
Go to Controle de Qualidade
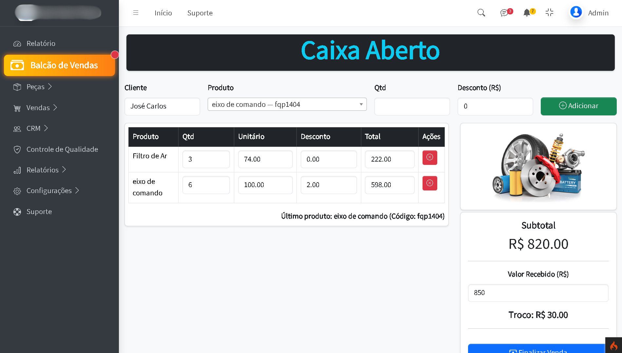[x=62, y=149]
